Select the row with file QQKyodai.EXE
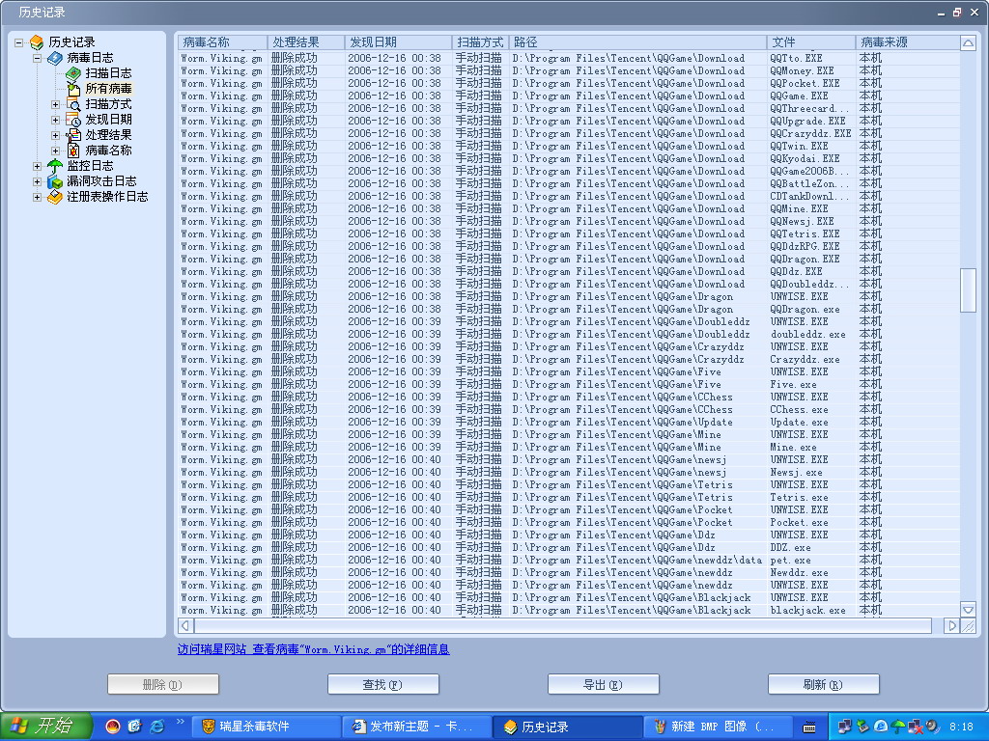Viewport: 989px width, 741px height. [569, 159]
